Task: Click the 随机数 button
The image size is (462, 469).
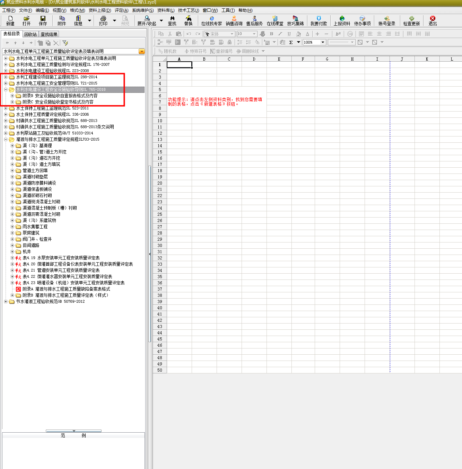Action: coord(167,51)
